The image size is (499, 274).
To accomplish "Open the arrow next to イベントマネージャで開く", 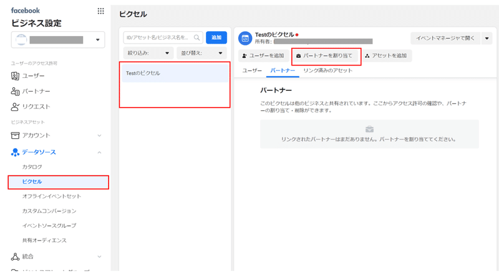I will click(487, 38).
